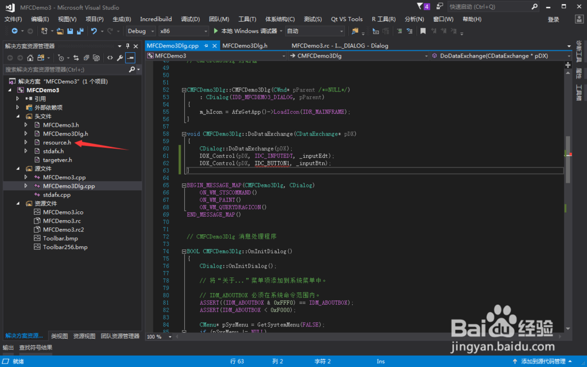Click the Solution Explorer search magnifier icon
This screenshot has height=367, width=587.
pos(131,69)
